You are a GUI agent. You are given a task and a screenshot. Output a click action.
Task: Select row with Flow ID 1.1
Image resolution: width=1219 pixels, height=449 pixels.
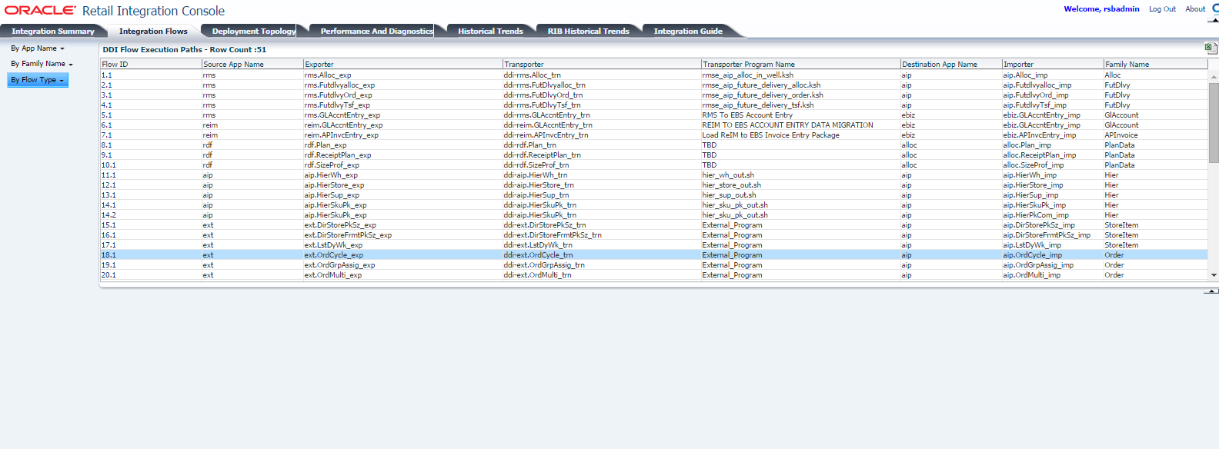pyautogui.click(x=653, y=75)
